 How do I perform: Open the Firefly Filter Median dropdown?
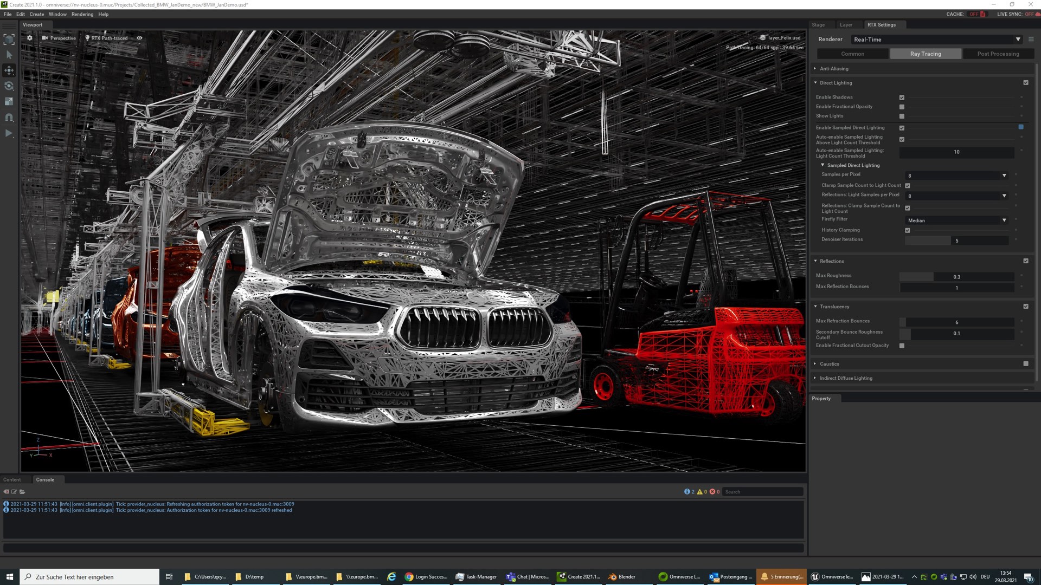[x=956, y=220]
